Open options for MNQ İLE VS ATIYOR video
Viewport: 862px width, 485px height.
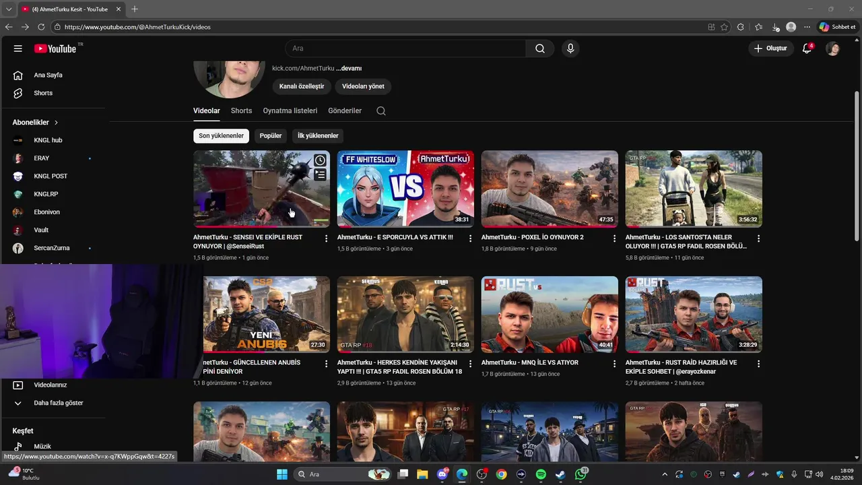(x=614, y=364)
